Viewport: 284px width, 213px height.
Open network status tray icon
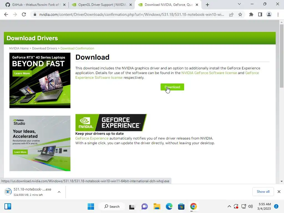coord(244,206)
